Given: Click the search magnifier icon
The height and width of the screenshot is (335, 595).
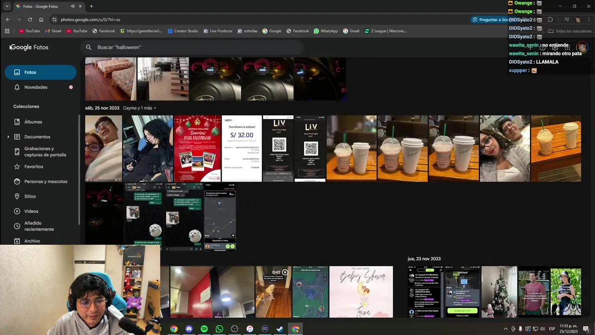Looking at the screenshot, I should (x=89, y=47).
